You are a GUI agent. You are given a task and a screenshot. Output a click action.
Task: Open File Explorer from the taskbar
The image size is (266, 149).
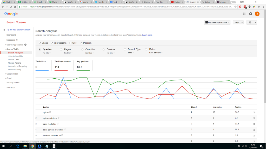click(x=25, y=146)
